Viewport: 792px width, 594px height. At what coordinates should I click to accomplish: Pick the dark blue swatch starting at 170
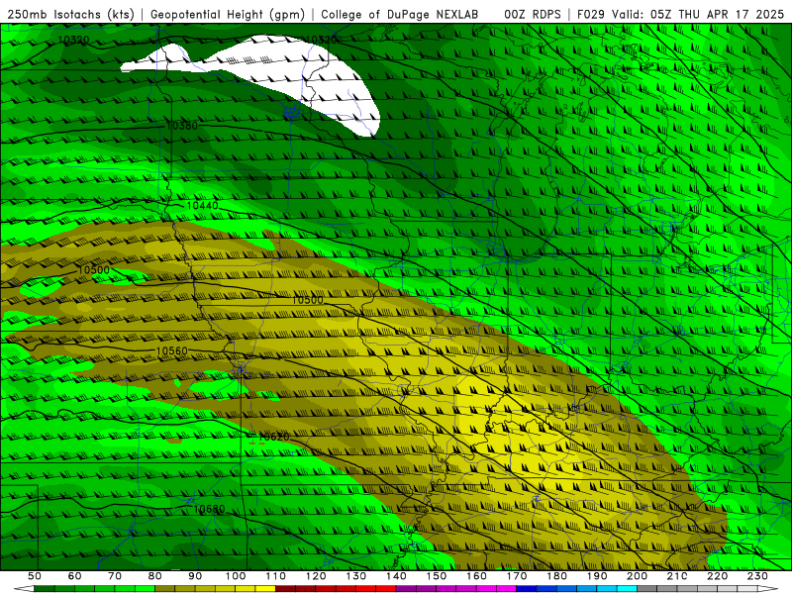(527, 588)
